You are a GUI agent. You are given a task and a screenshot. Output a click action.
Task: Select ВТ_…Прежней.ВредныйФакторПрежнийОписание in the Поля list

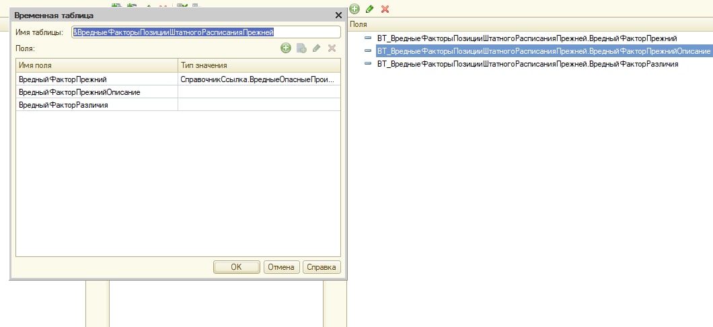[544, 51]
